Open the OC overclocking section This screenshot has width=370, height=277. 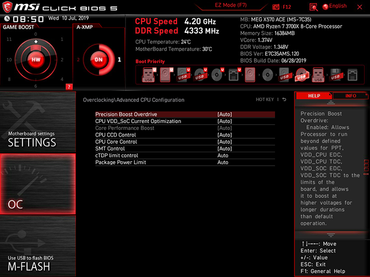[38, 184]
